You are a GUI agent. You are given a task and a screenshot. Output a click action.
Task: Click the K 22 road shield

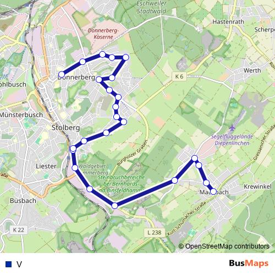19,230
